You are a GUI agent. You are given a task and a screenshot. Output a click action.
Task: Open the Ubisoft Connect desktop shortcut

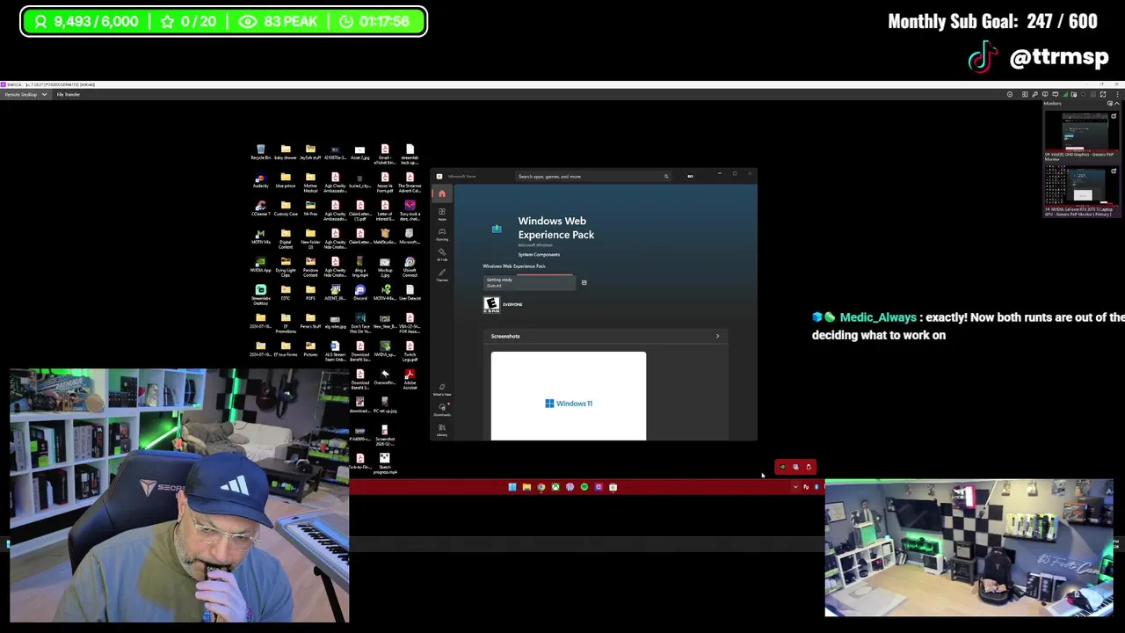pos(410,266)
